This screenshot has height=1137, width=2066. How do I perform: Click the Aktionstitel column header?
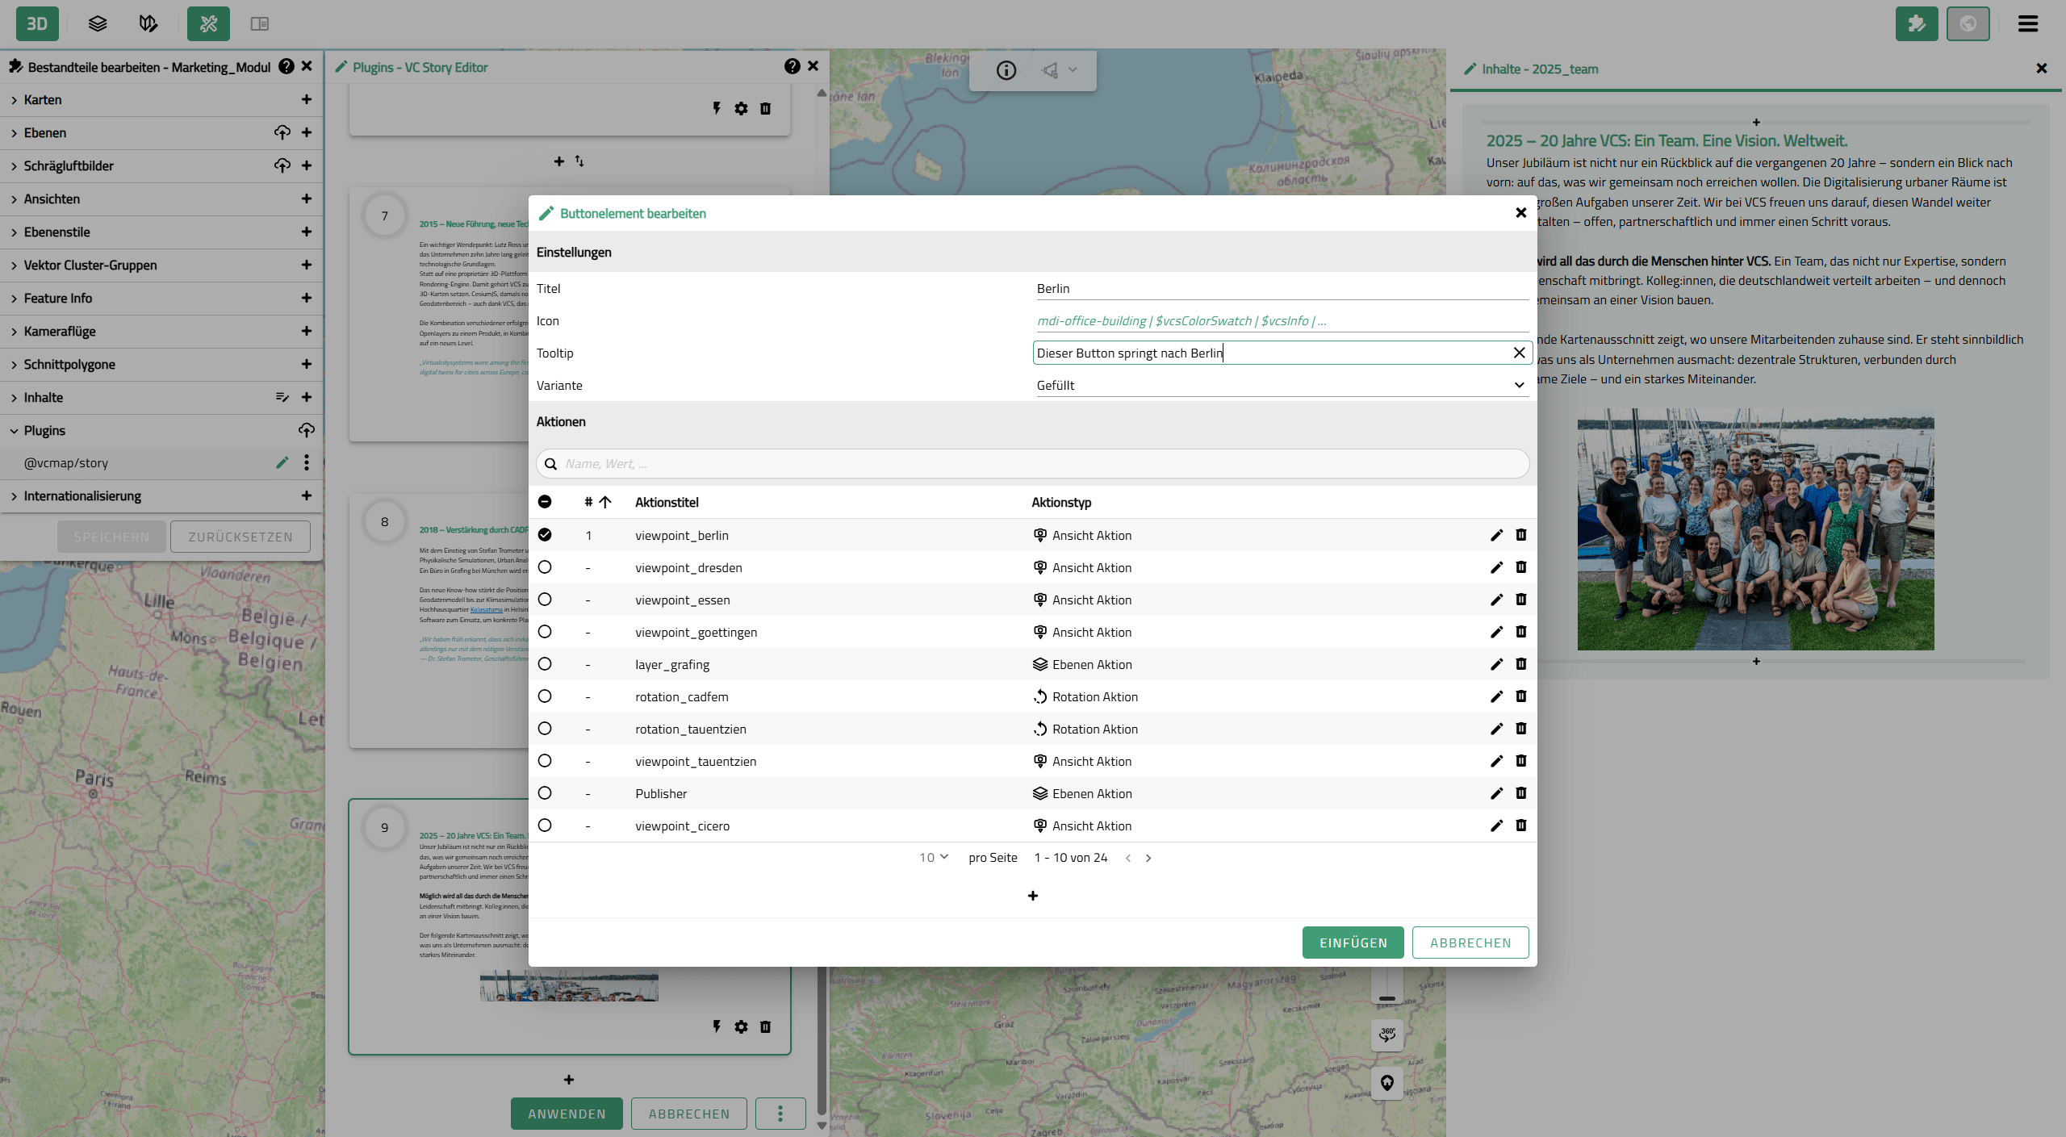point(667,502)
